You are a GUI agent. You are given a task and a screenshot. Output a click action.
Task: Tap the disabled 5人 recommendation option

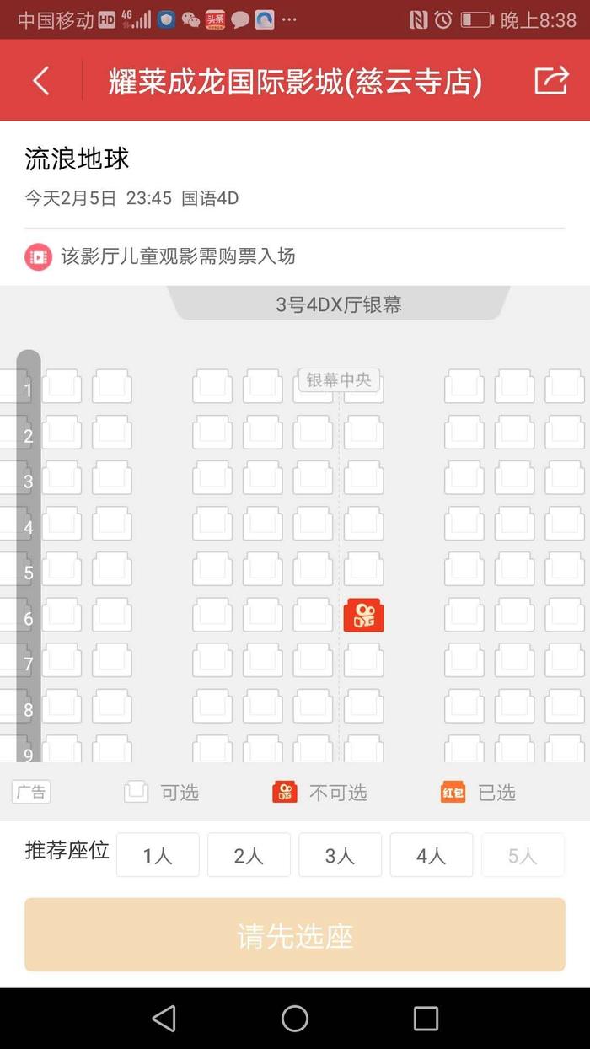[x=523, y=855]
